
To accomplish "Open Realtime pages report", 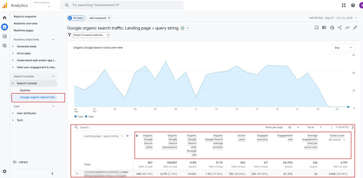I will [x=24, y=30].
